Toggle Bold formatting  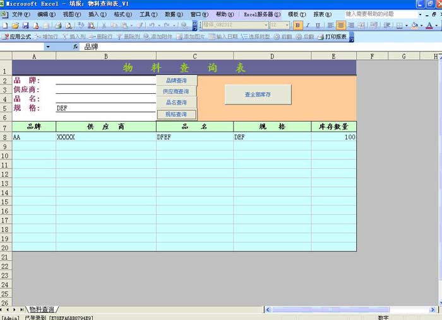tap(298, 25)
